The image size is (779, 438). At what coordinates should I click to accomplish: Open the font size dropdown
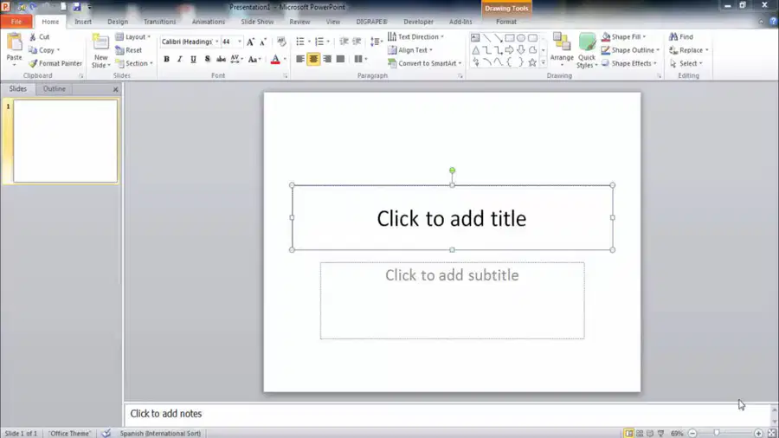coord(240,42)
